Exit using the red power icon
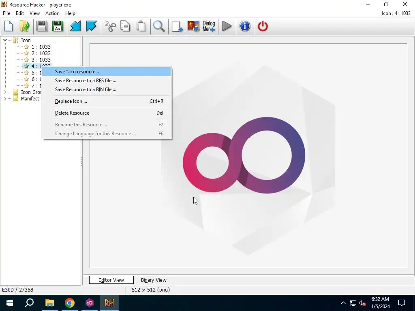 coord(263,26)
